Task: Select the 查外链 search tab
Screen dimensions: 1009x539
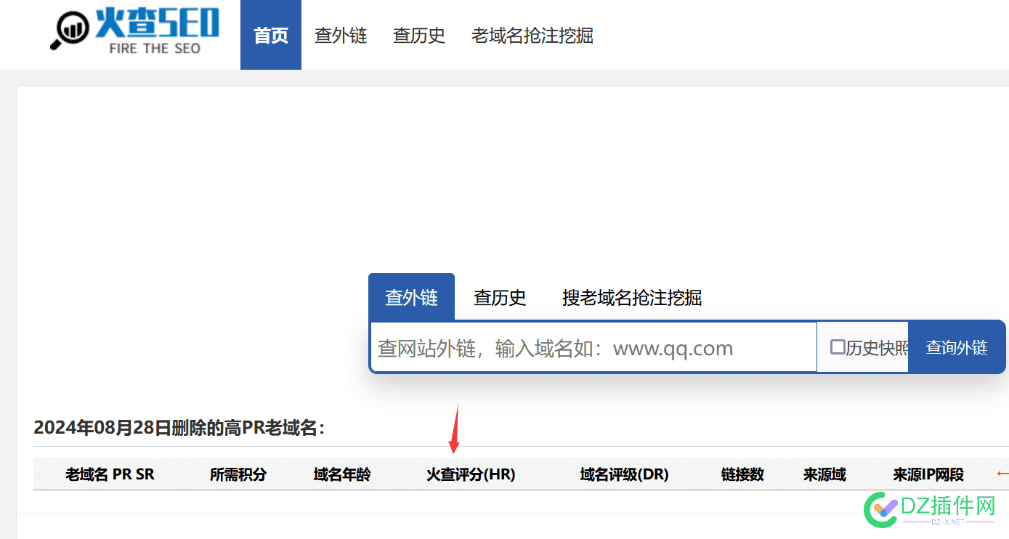Action: [x=411, y=297]
